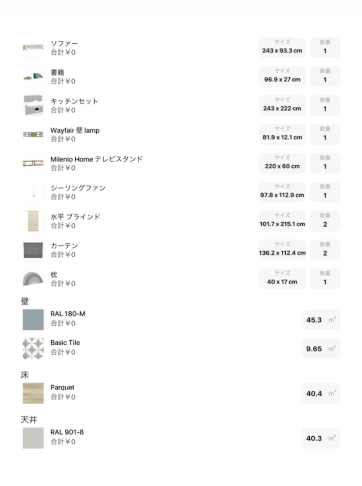Pick the RAL 180-M wall color swatch

pyautogui.click(x=33, y=320)
